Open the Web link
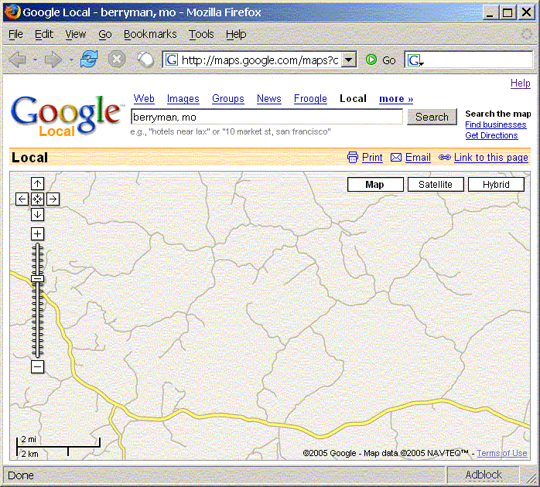 (144, 99)
